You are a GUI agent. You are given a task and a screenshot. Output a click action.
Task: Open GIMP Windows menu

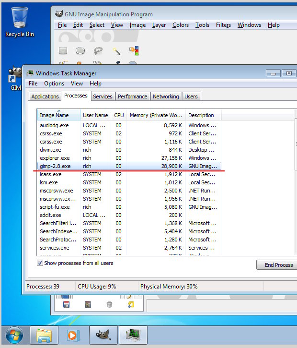click(x=249, y=25)
